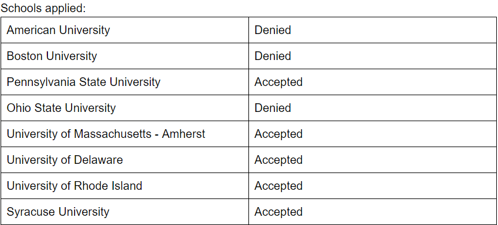Click Denied status for American University

pos(273,30)
